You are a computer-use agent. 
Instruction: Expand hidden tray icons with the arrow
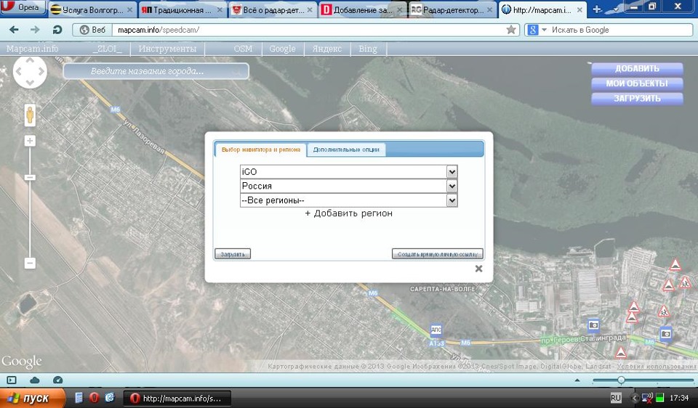635,398
